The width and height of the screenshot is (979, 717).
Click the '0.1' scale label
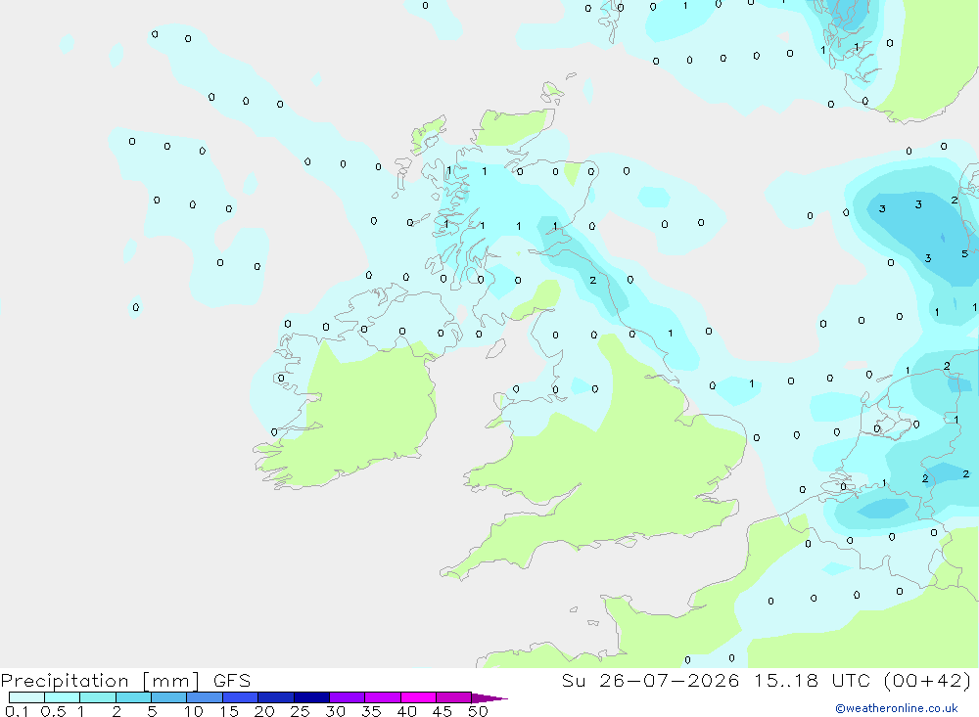coord(17,711)
